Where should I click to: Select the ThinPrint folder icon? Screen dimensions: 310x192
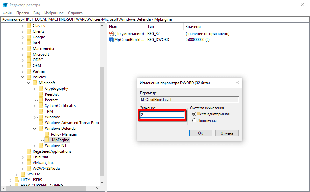(29, 157)
